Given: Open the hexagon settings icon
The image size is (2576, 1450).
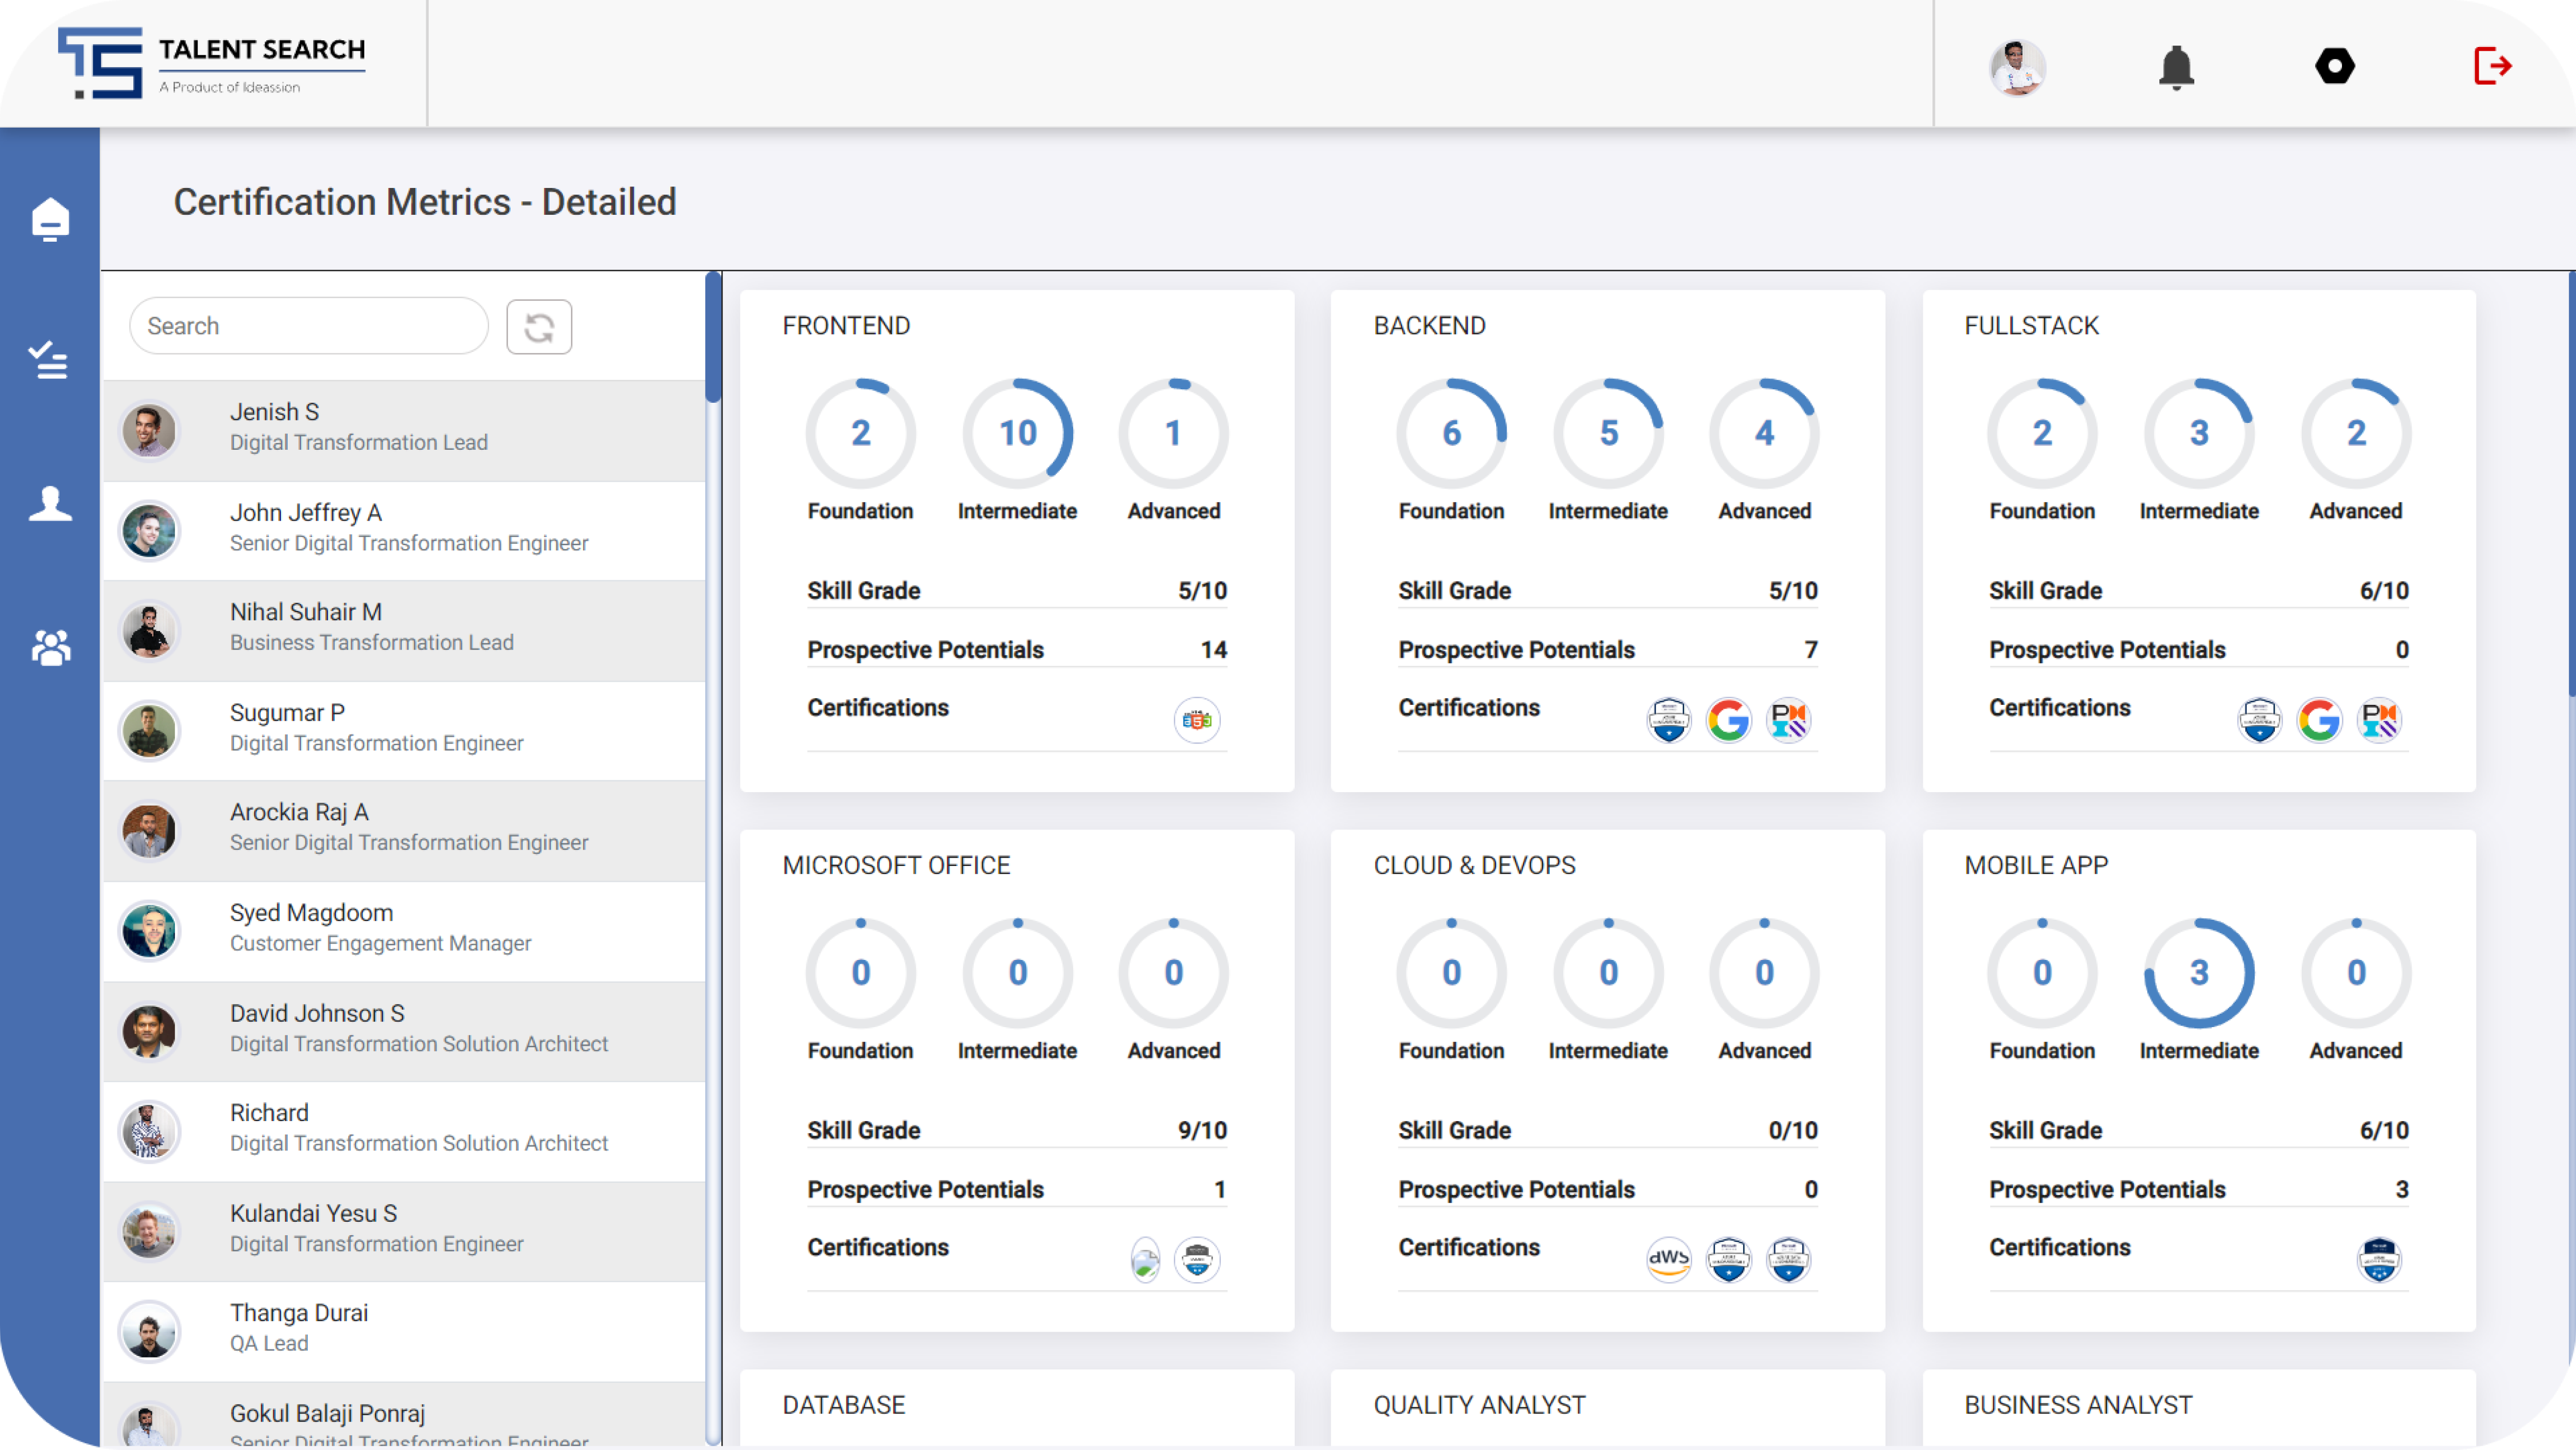Looking at the screenshot, I should coord(2334,66).
